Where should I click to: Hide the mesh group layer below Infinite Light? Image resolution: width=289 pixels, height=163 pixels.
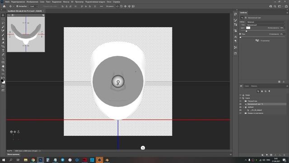[x=240, y=107]
